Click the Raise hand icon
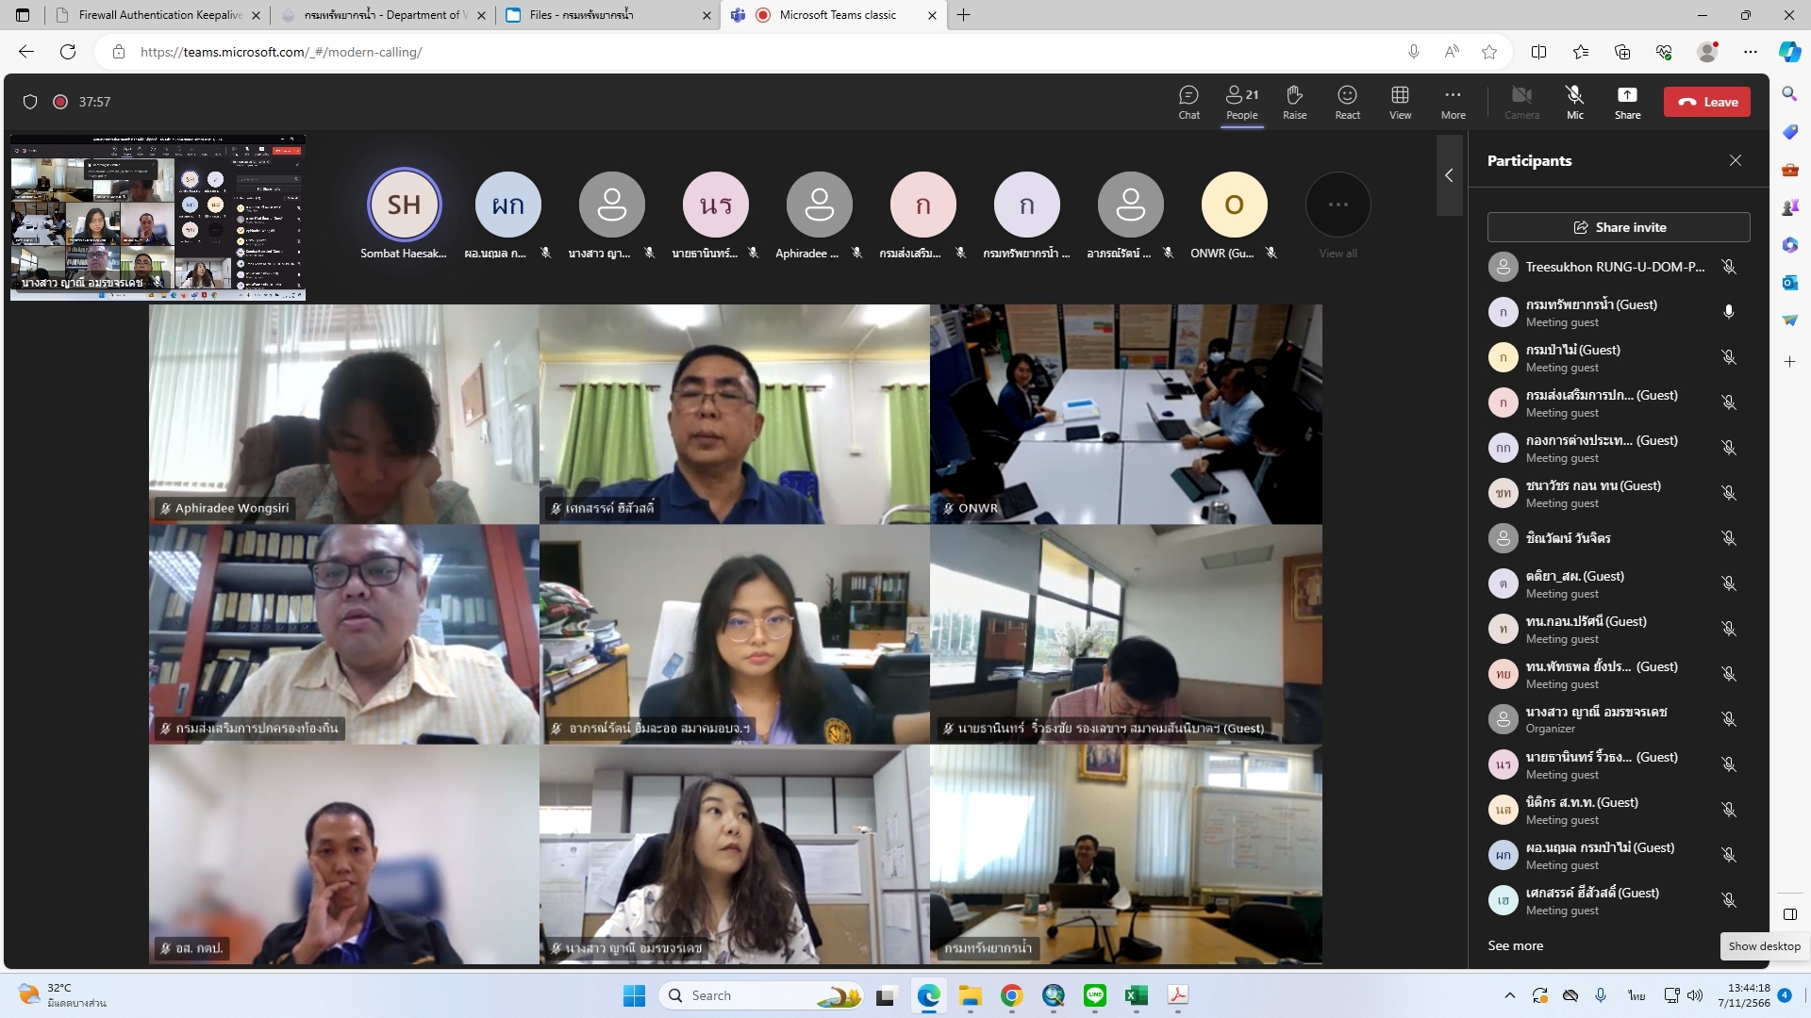1811x1018 pixels. coord(1294,102)
